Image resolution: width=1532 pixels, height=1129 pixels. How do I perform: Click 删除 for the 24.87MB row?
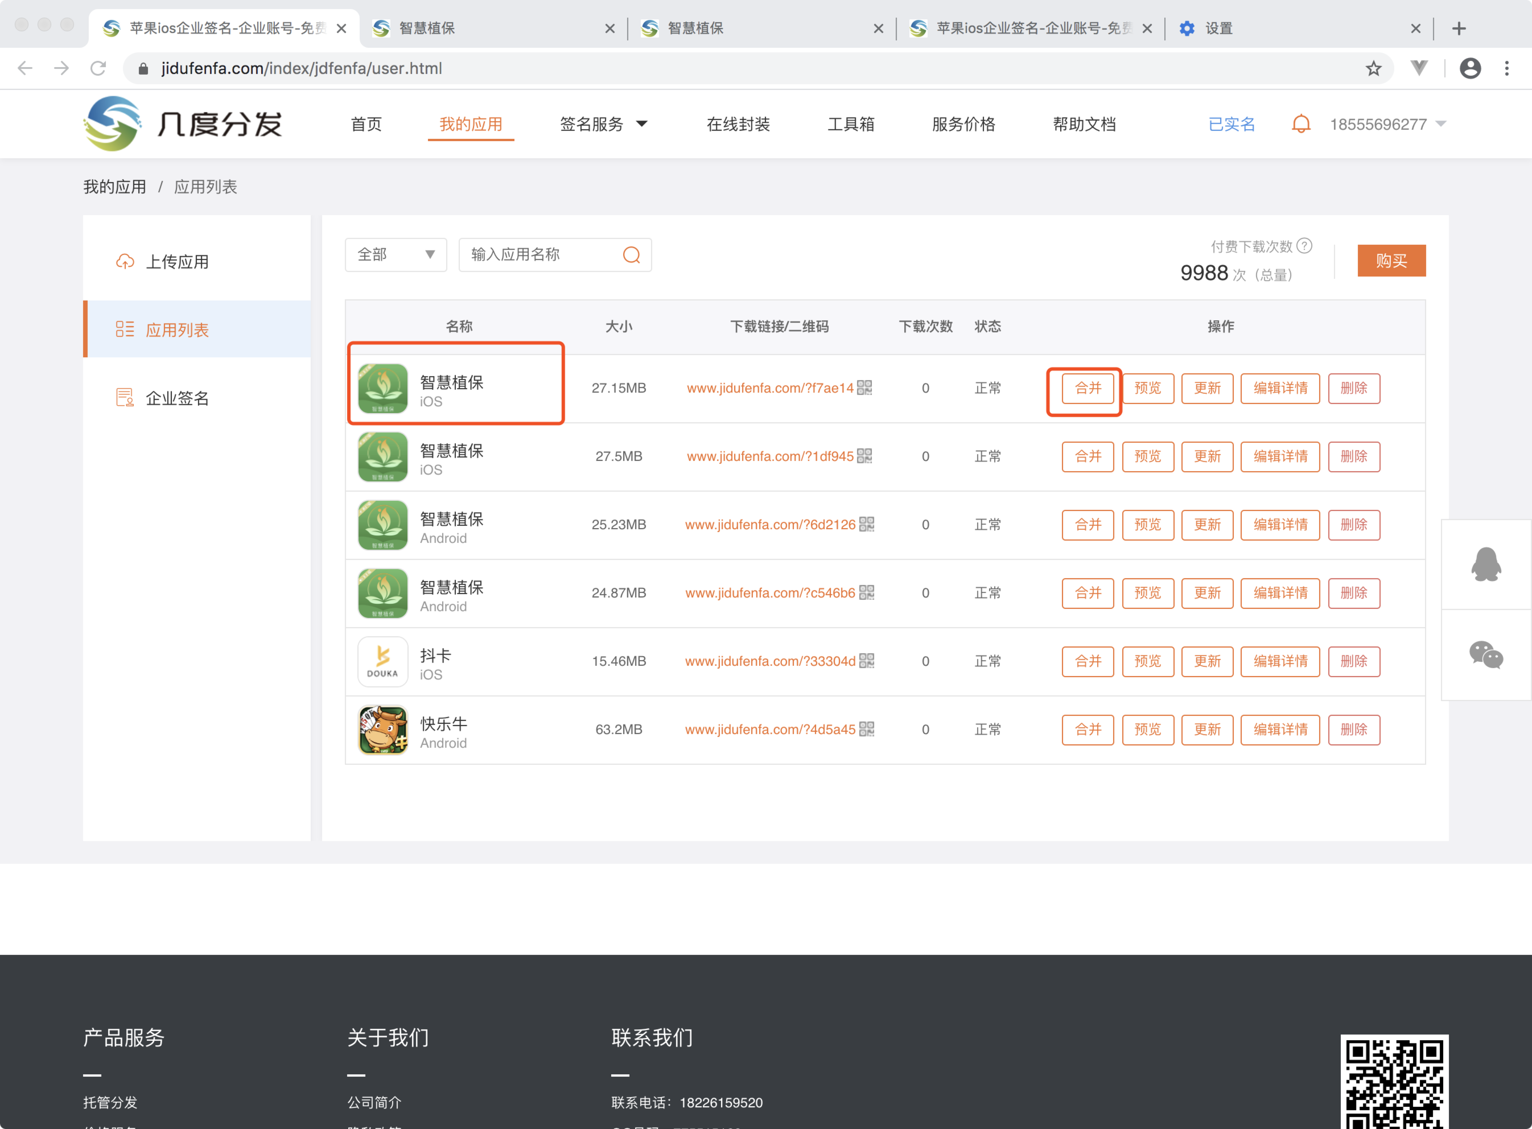point(1354,593)
